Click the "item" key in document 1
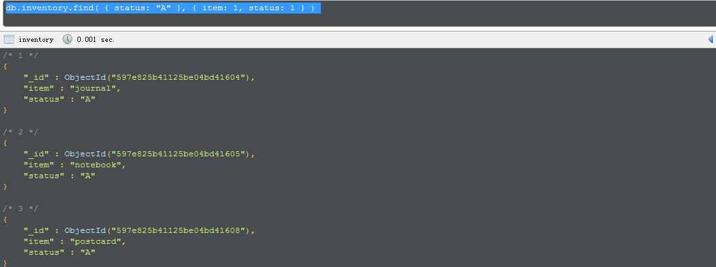Screen dimensions: 716x267 (x=39, y=88)
